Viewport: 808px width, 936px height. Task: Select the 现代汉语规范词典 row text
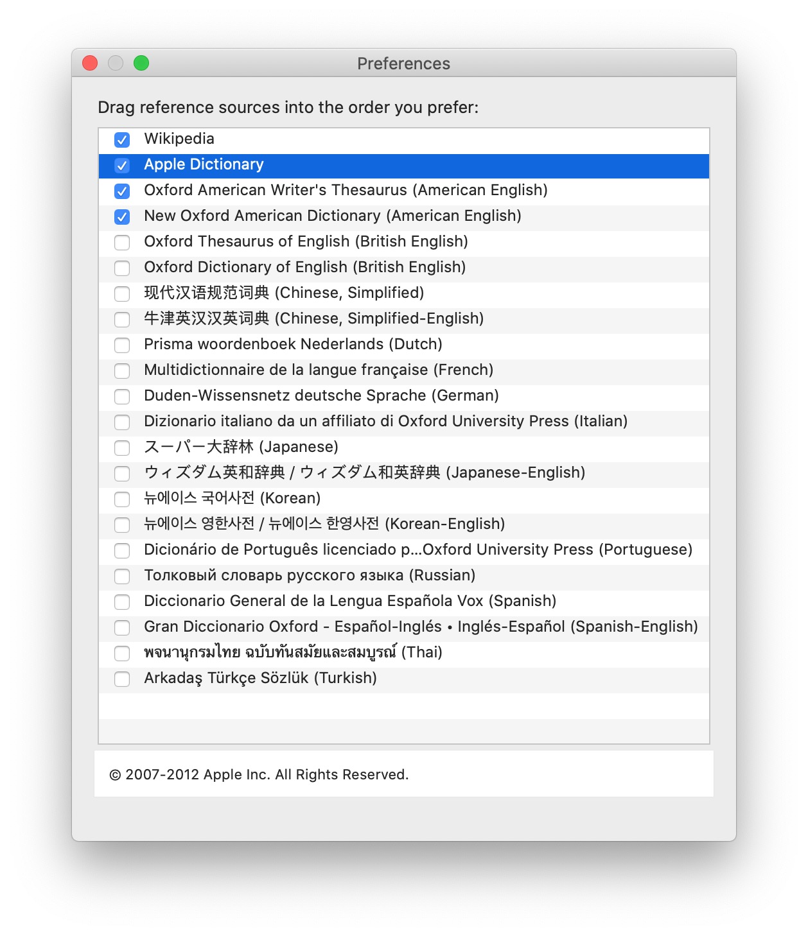(284, 293)
